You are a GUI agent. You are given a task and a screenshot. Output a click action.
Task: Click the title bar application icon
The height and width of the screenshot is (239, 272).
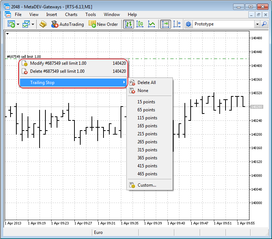coord(7,7)
